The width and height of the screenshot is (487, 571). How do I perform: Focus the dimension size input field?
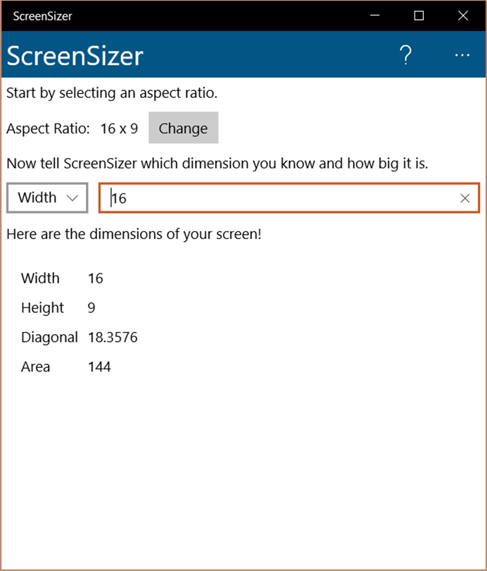pos(282,199)
